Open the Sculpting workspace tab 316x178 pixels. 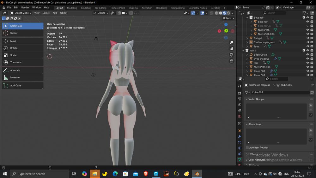point(86,8)
